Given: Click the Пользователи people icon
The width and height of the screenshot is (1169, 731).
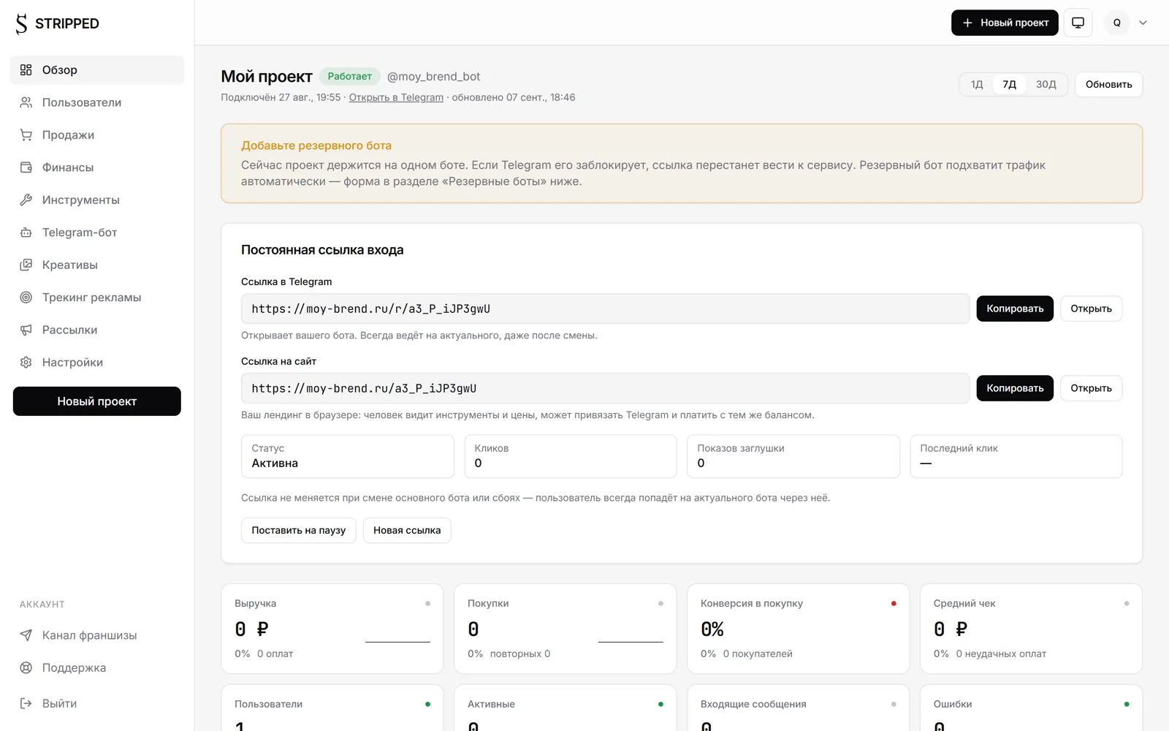Looking at the screenshot, I should [26, 102].
